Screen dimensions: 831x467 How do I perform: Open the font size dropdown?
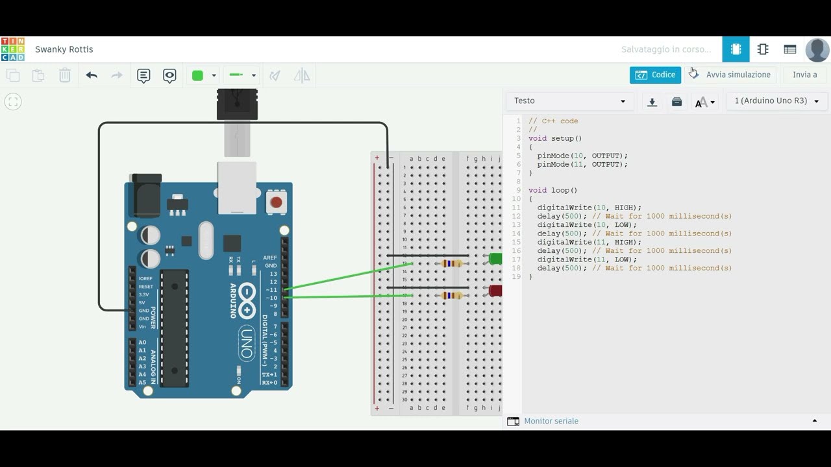pyautogui.click(x=704, y=102)
